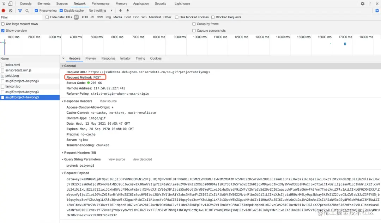Switch to the Console tab
This screenshot has height=223, width=381.
pos(25,4)
